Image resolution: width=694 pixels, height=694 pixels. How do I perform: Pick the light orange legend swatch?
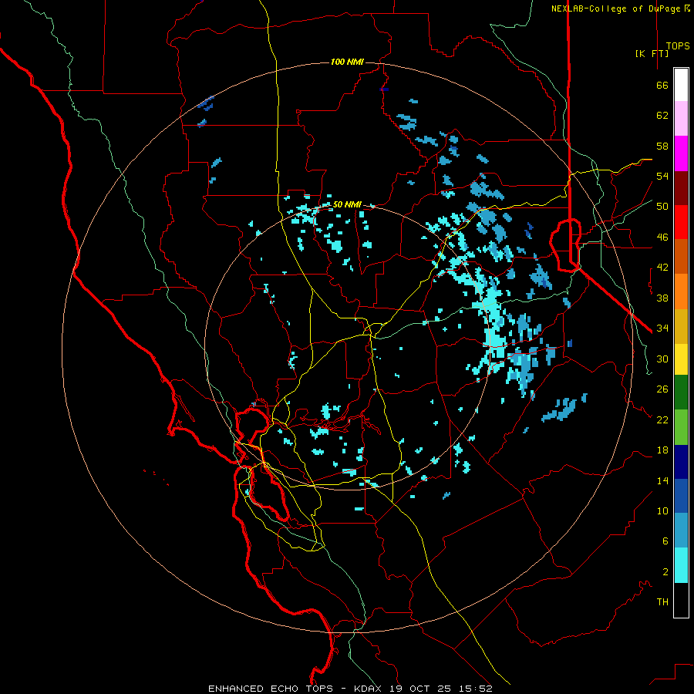tap(681, 291)
